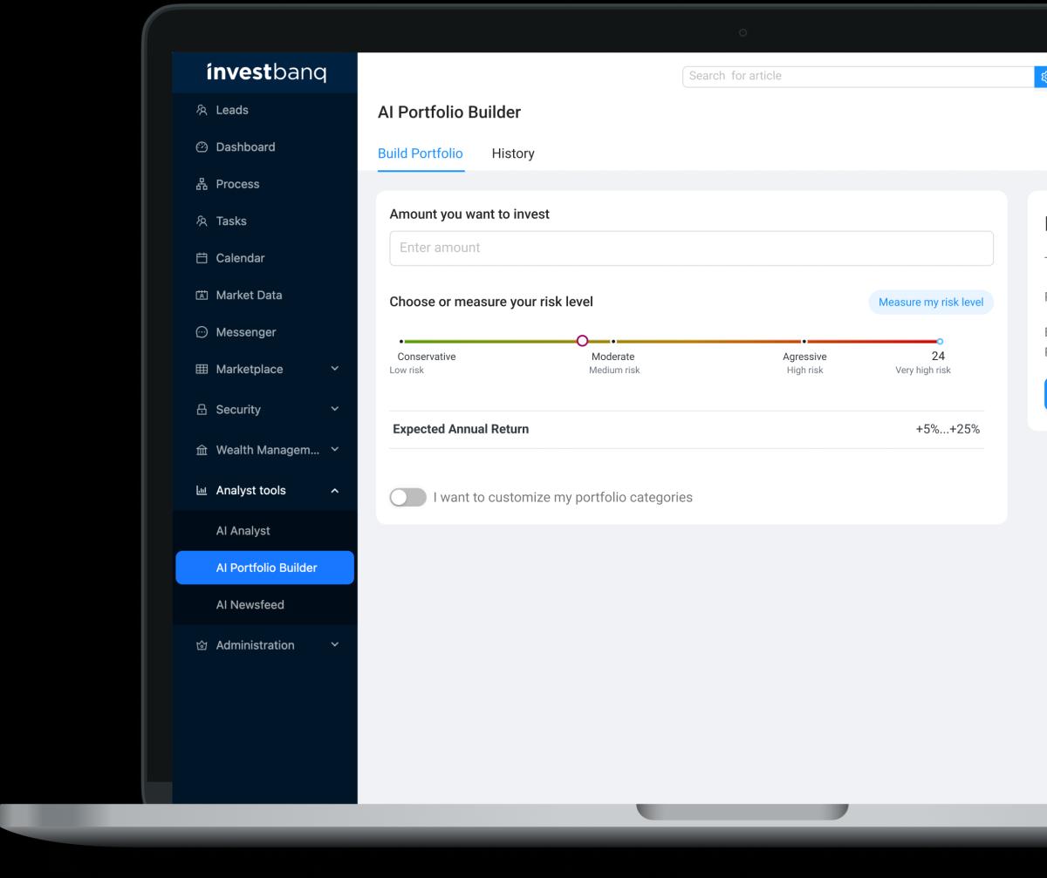Collapse the Analyst tools chevron
This screenshot has width=1047, height=878.
coord(335,491)
